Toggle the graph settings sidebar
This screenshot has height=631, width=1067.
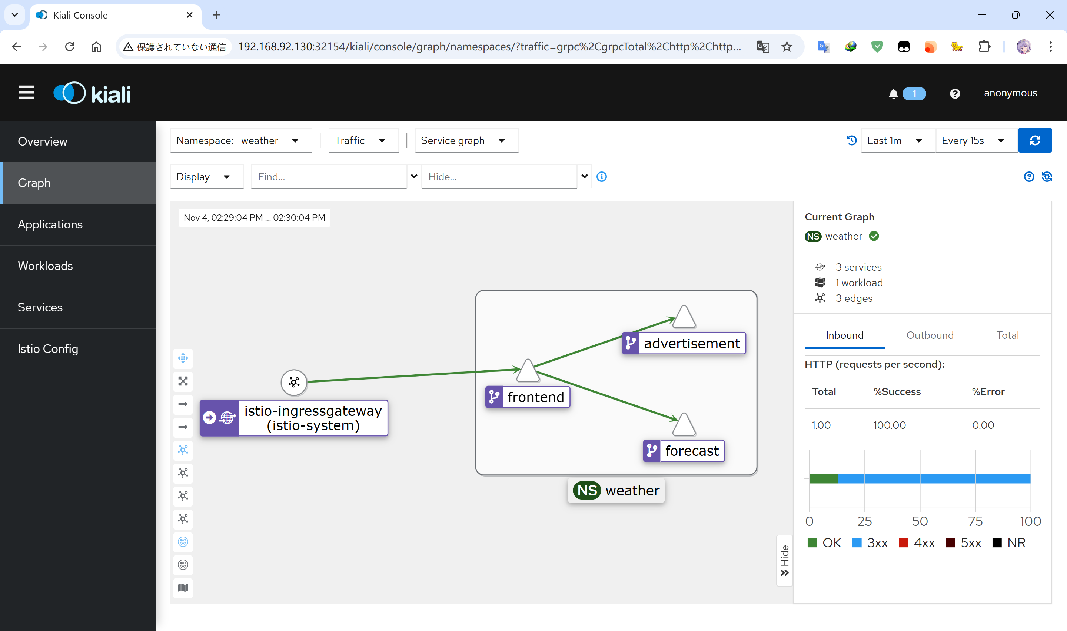tap(1047, 177)
